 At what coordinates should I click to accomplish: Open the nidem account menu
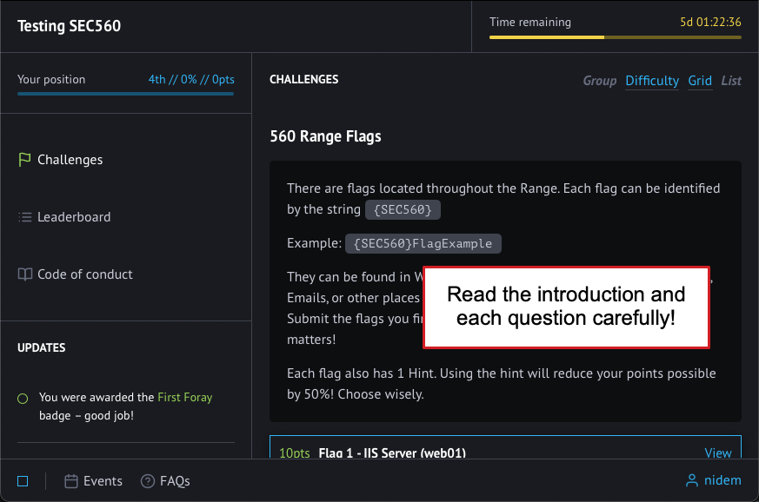721,481
